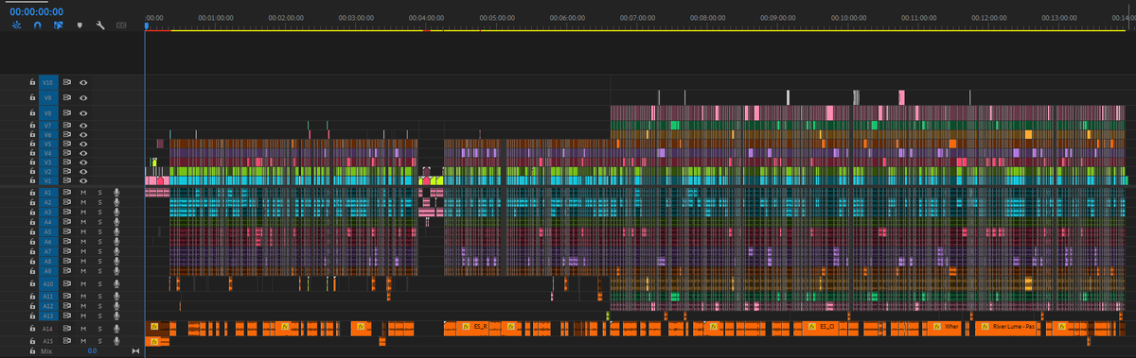The height and width of the screenshot is (358, 1136).
Task: Lock video track V5
Action: click(32, 144)
